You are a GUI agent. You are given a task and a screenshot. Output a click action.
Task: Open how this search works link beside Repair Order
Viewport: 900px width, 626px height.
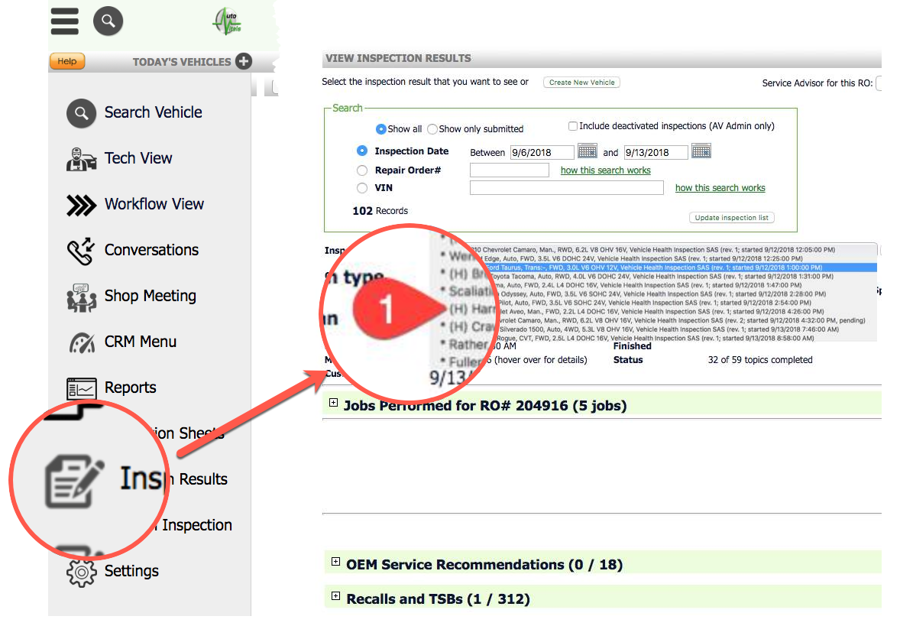tap(606, 170)
